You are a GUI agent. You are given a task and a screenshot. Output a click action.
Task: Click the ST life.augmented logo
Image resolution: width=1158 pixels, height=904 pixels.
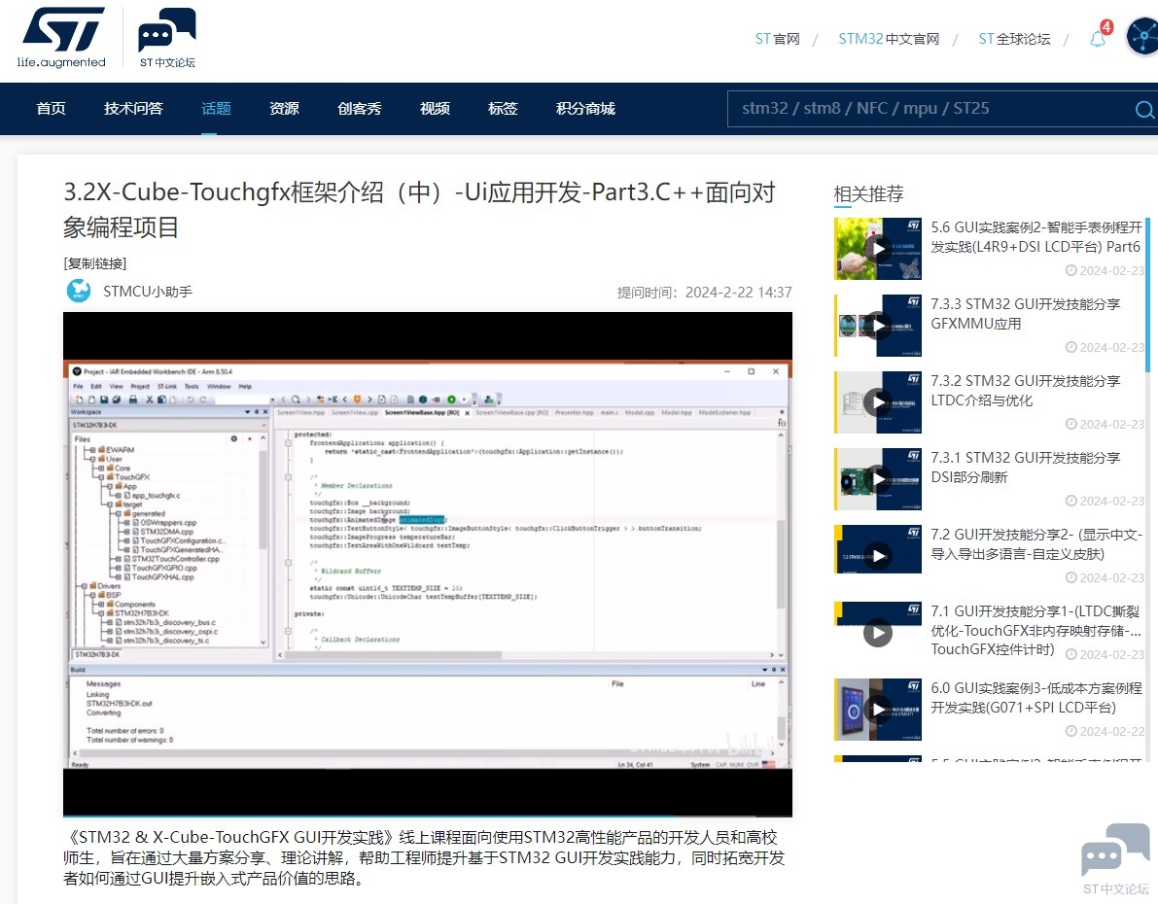pyautogui.click(x=62, y=37)
